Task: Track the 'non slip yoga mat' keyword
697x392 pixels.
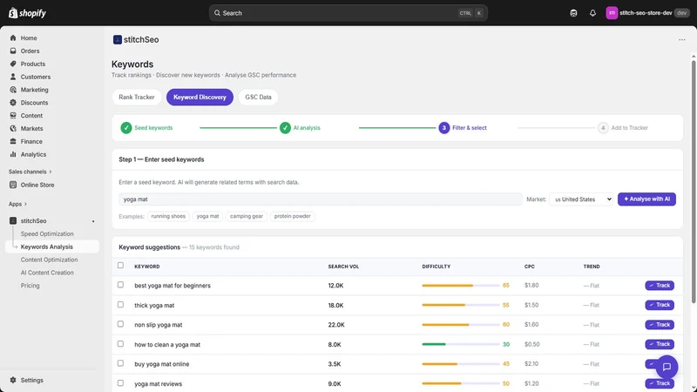Action: coord(660,324)
